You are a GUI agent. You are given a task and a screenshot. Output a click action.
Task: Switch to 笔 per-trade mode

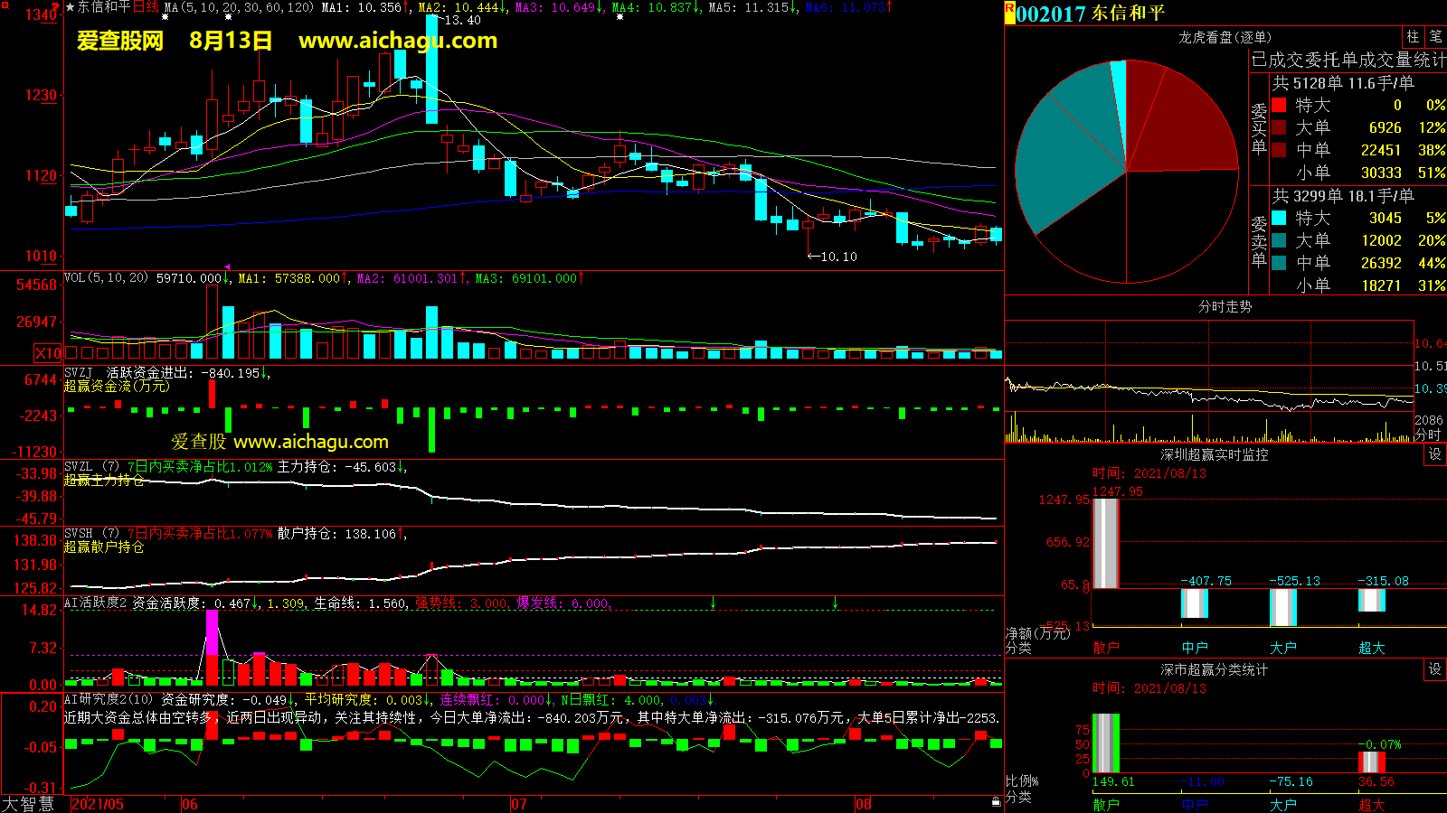[1435, 37]
